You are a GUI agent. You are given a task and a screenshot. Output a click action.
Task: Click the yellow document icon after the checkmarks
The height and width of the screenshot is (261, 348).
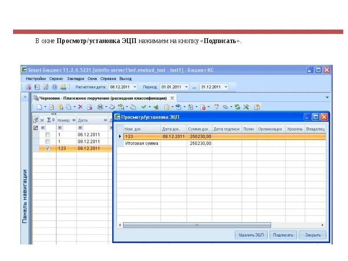(167, 107)
